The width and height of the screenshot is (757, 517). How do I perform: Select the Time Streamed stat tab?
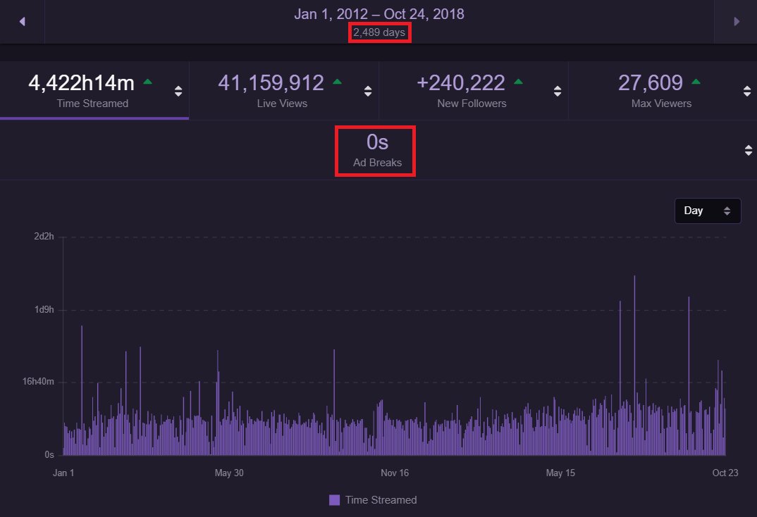click(x=94, y=90)
